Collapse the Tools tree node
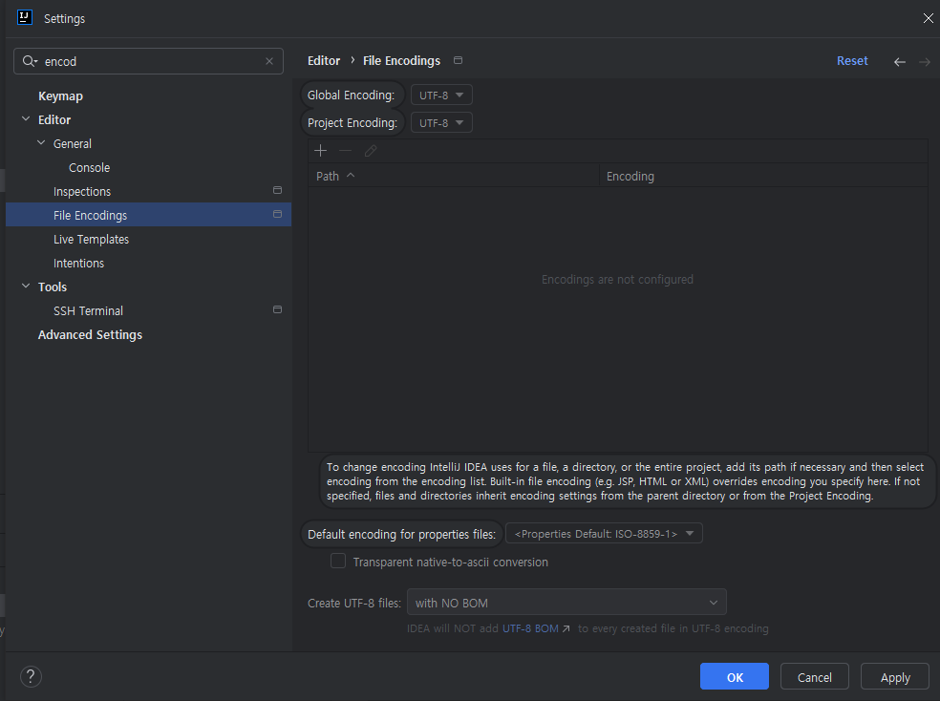Image resolution: width=940 pixels, height=701 pixels. coord(26,287)
